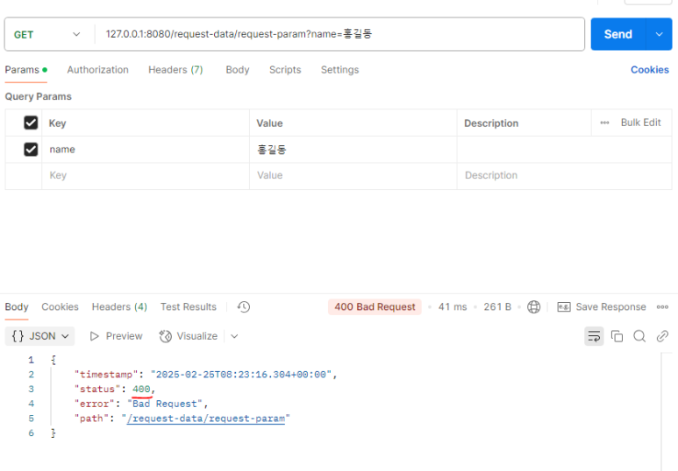Open the Scripts tab
The width and height of the screenshot is (678, 471).
(x=285, y=69)
